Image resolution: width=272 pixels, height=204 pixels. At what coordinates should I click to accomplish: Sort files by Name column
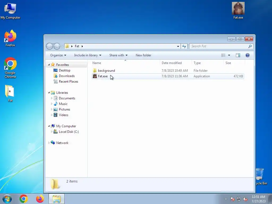pyautogui.click(x=125, y=63)
